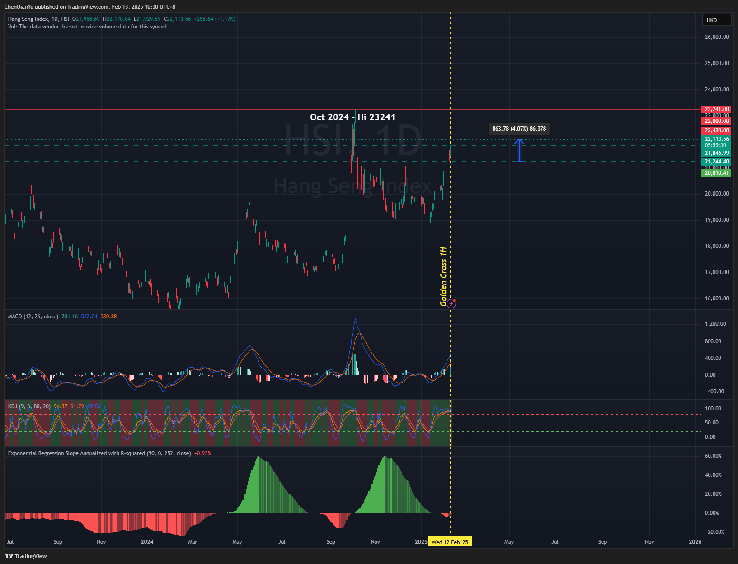Click the 20.00% regression axis tick
This screenshot has height=564, width=738.
coord(713,494)
